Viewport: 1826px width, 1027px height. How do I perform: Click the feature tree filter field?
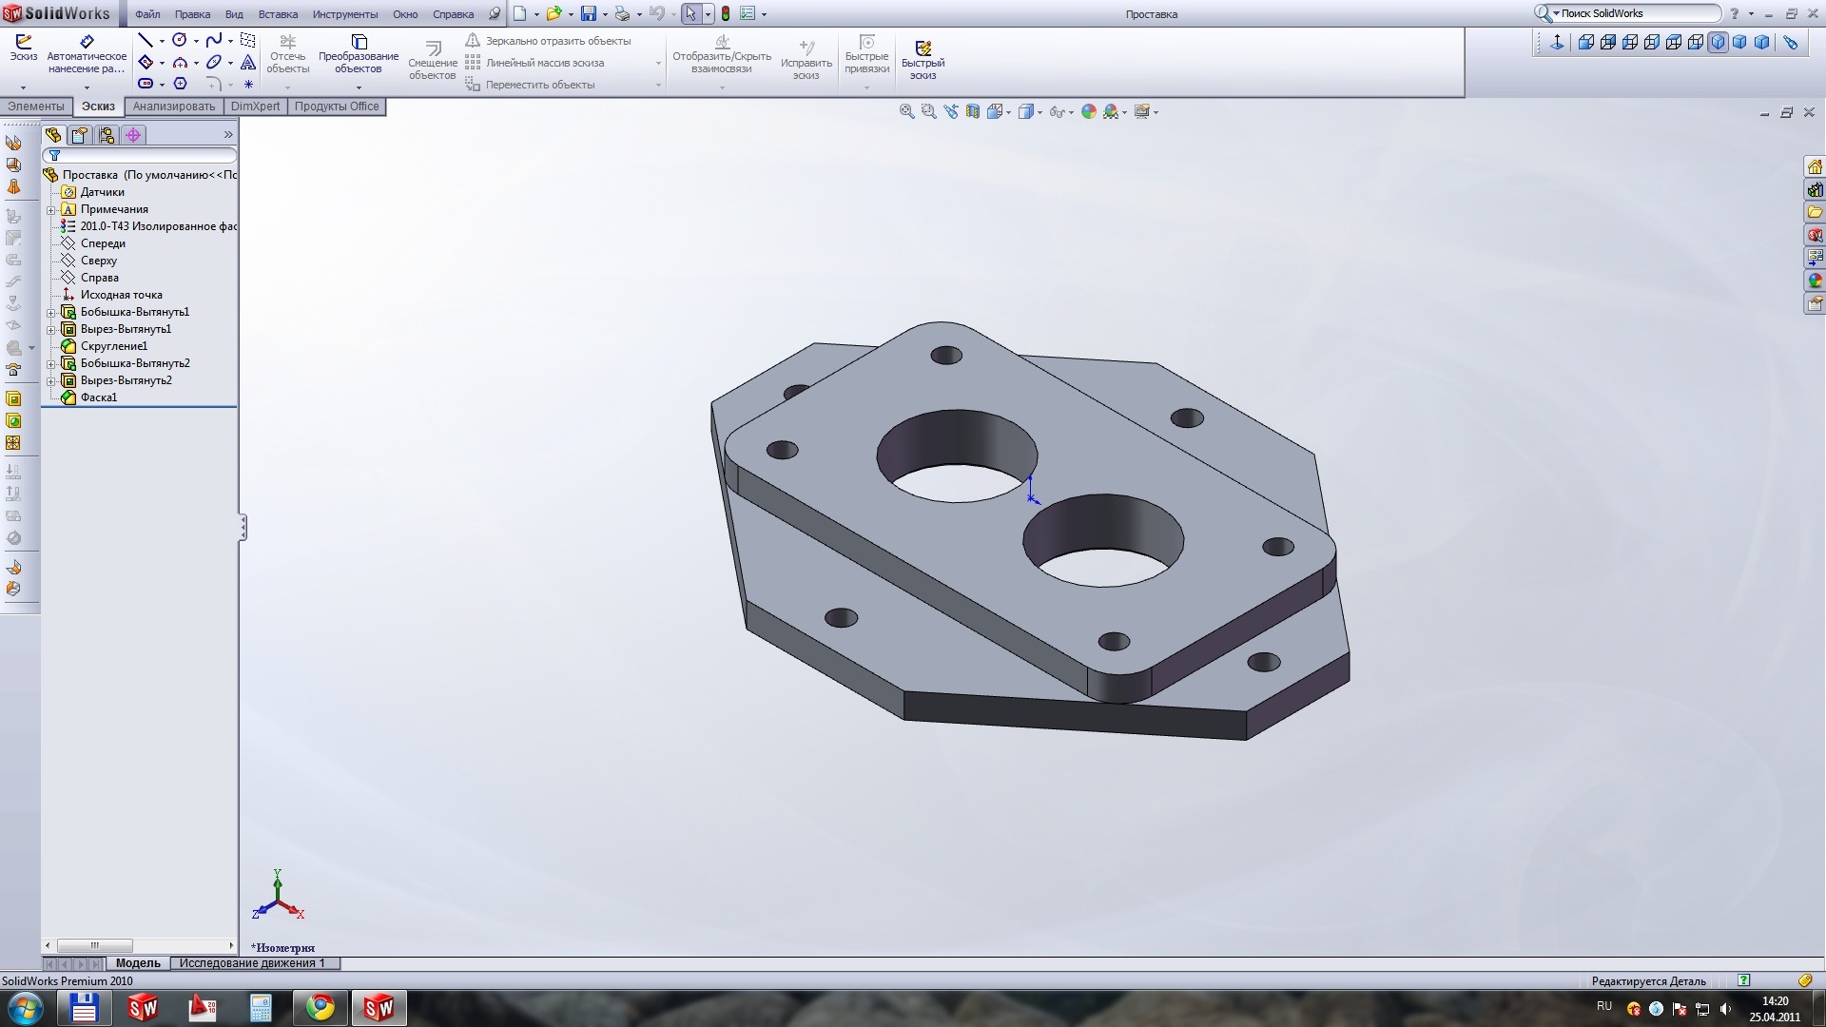click(139, 155)
